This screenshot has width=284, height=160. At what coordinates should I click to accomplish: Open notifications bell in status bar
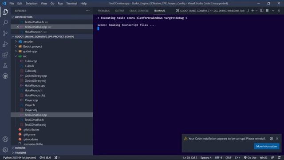click(279, 158)
